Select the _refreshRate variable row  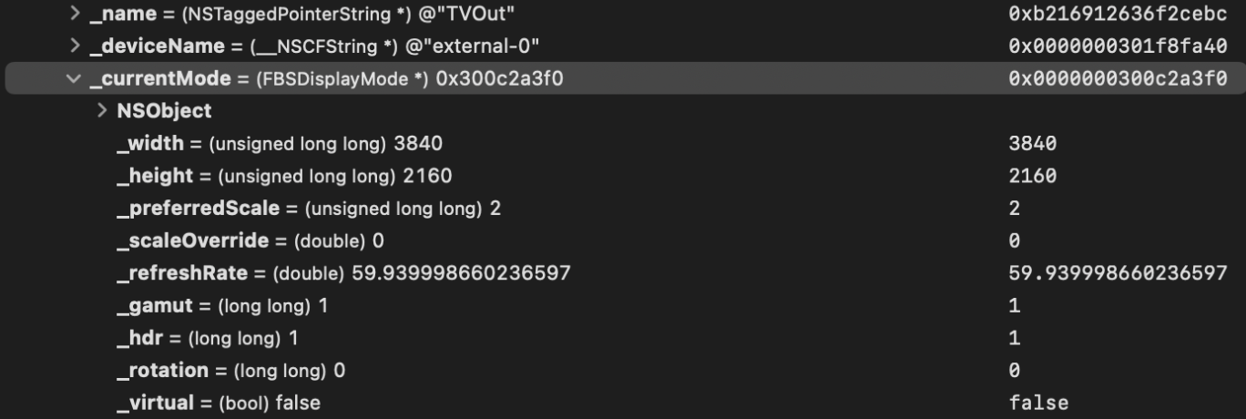pos(344,273)
